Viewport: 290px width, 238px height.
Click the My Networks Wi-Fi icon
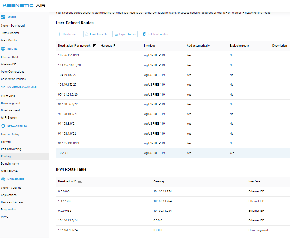pos(3,87)
